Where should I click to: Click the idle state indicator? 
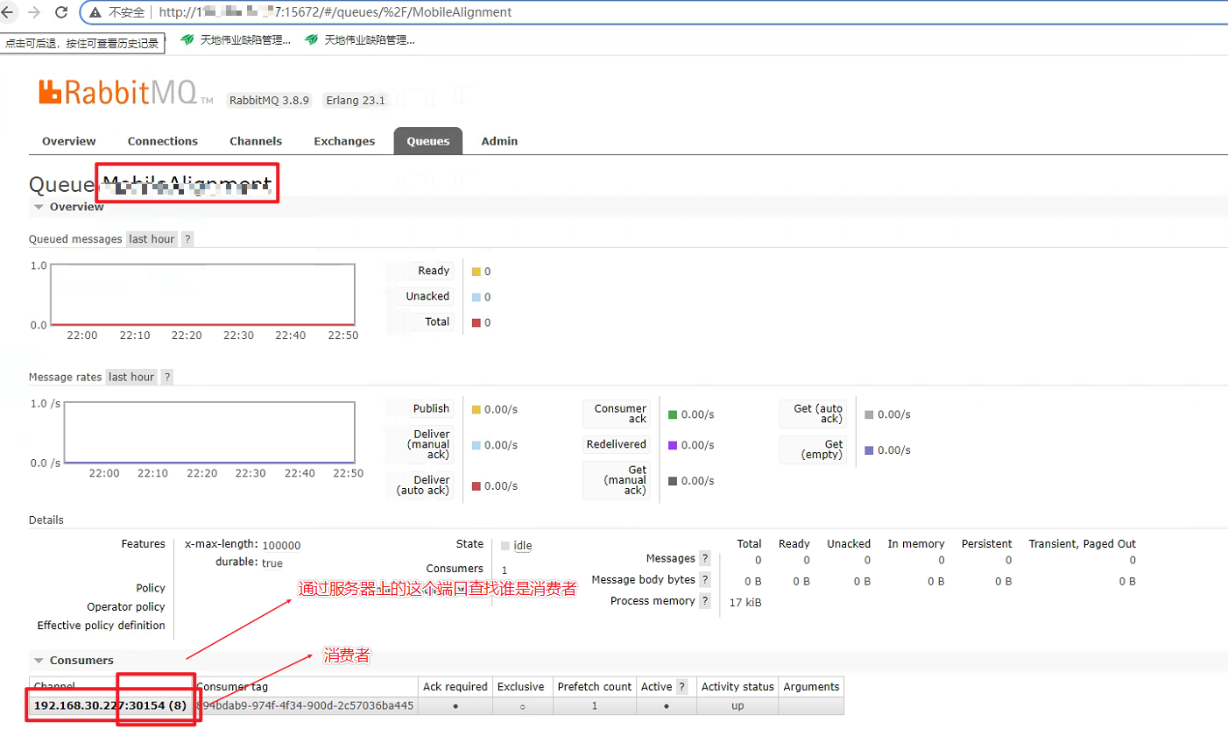click(517, 545)
